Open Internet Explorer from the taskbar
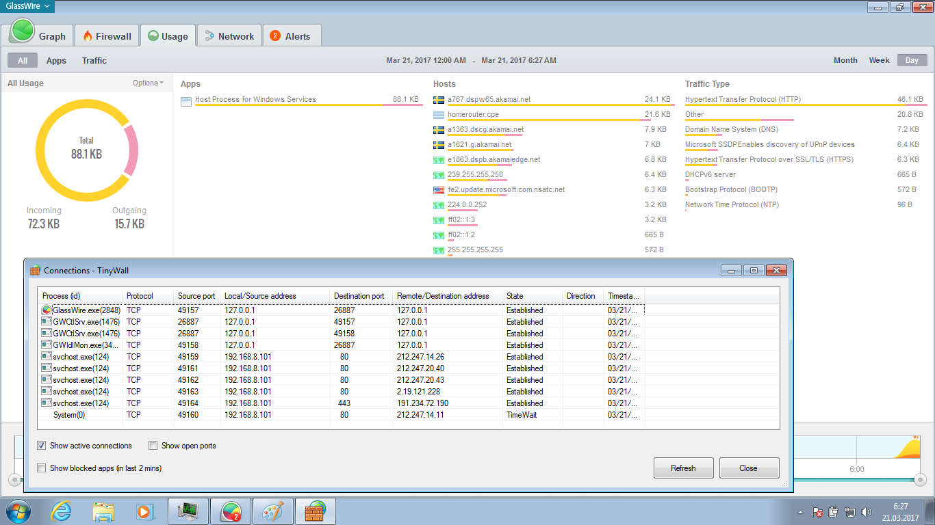Image resolution: width=935 pixels, height=525 pixels. click(62, 511)
